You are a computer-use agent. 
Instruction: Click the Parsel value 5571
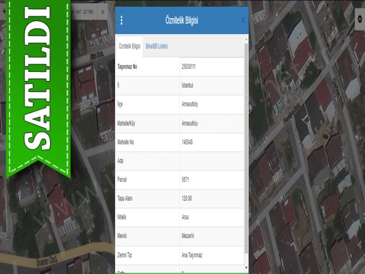click(186, 180)
